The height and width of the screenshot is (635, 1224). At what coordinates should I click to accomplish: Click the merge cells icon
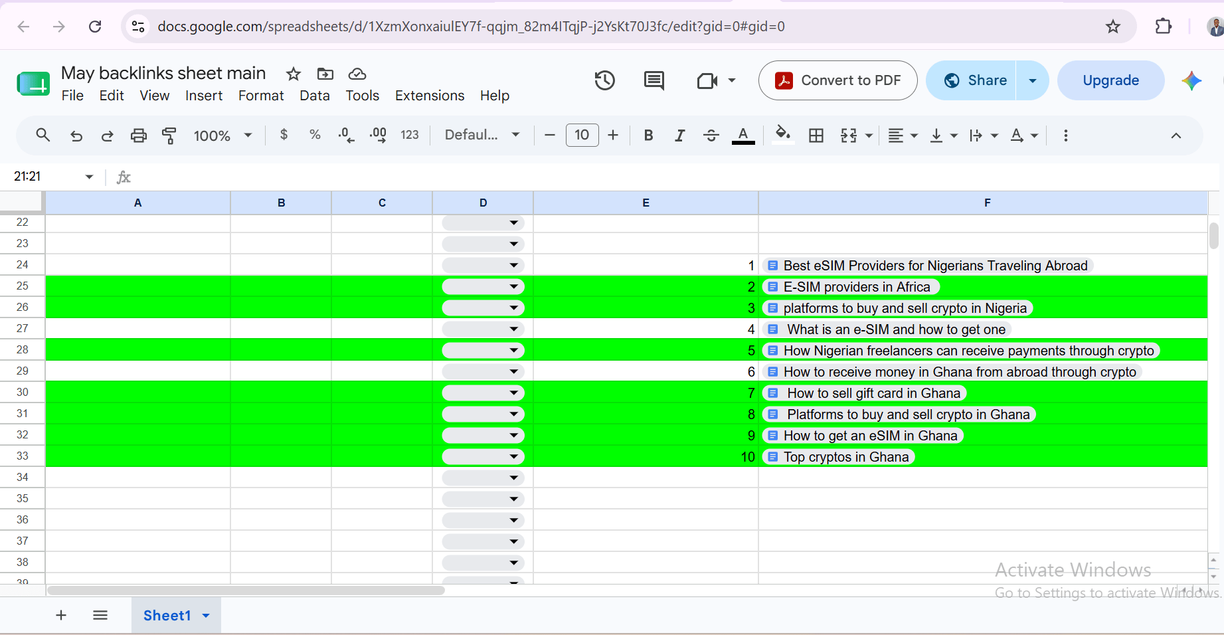click(x=849, y=136)
